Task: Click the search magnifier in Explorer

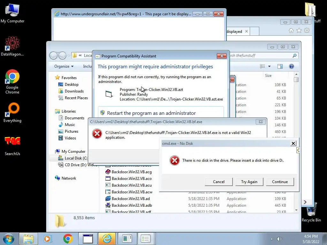Action: (x=294, y=56)
